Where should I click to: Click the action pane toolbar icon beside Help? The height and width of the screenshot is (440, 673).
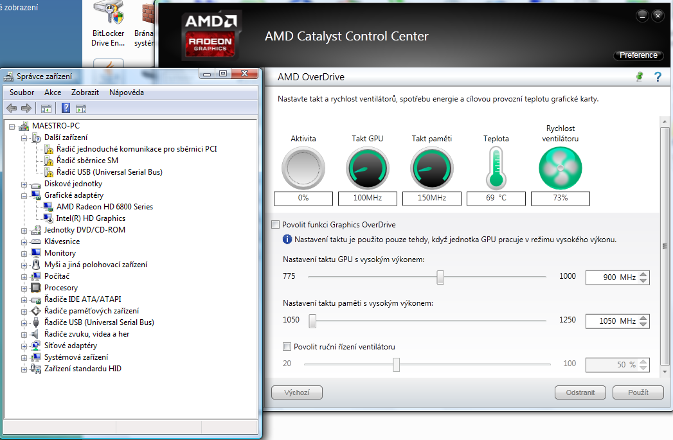(x=81, y=109)
